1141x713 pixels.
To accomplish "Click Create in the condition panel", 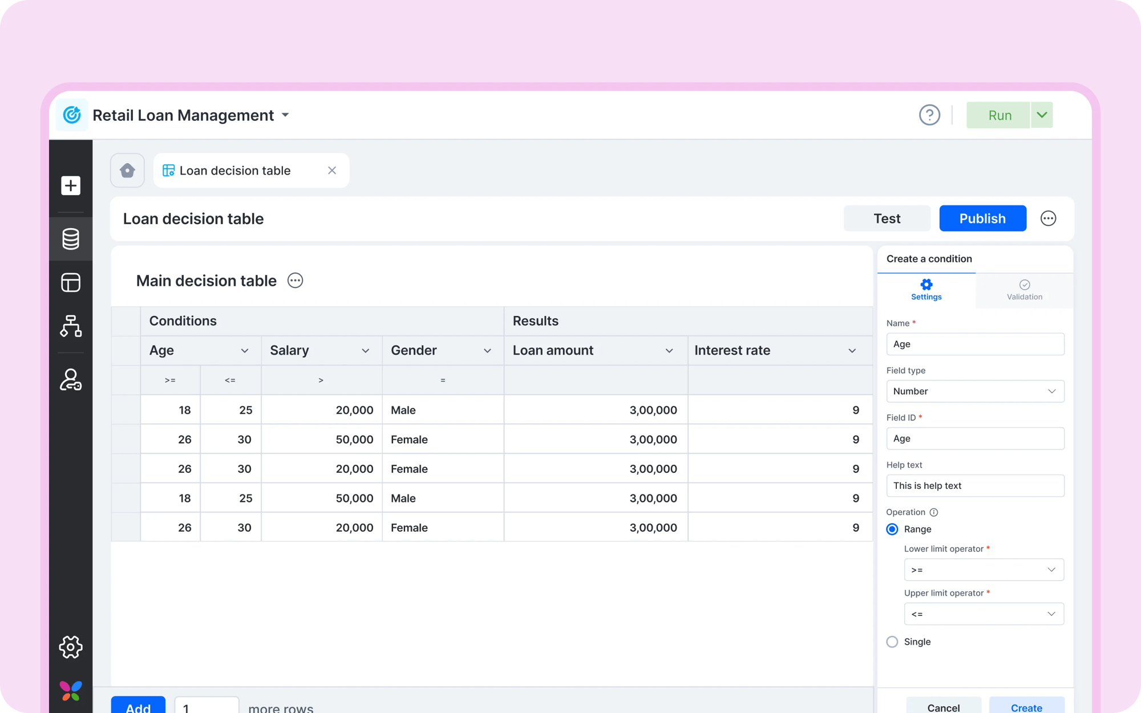I will (x=1026, y=706).
